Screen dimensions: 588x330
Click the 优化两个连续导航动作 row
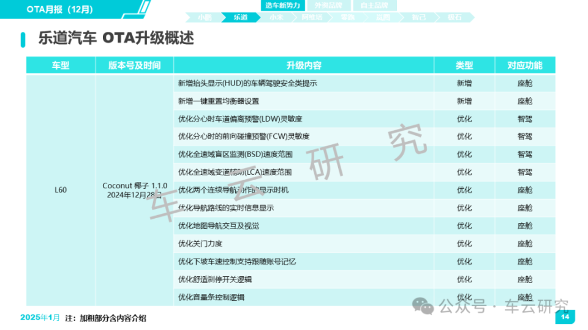pyautogui.click(x=304, y=190)
